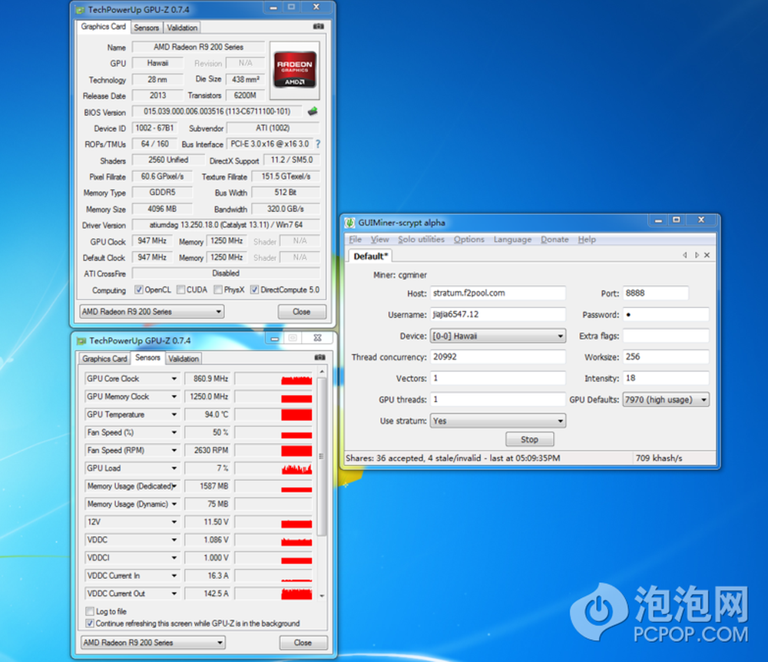Open VDDC Current Out sensor dropdown

click(174, 594)
